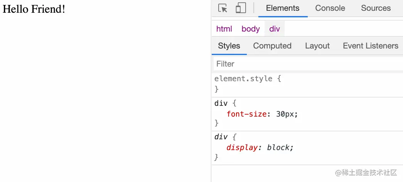Click the div selector of font-size rule
403x182 pixels.
[x=221, y=103]
